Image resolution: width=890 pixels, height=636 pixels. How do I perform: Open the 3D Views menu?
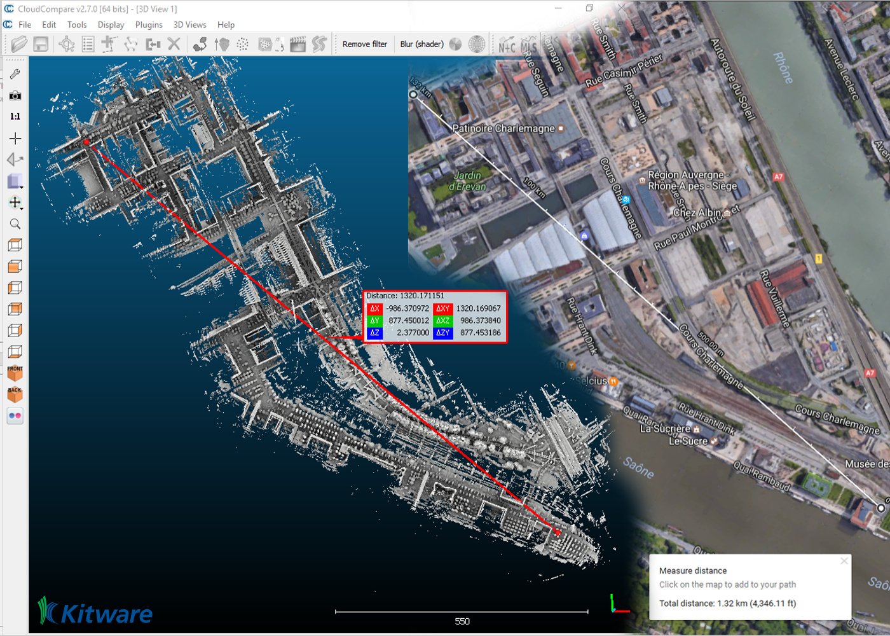190,25
